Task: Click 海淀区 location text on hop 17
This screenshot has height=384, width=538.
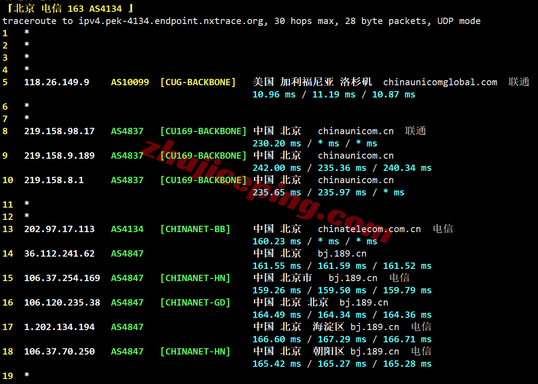Action: point(328,327)
